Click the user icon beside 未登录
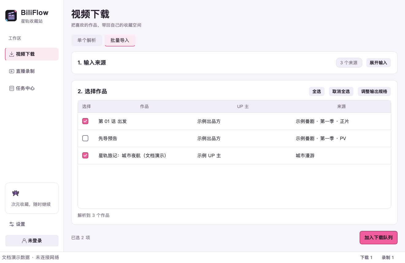 pos(24,241)
